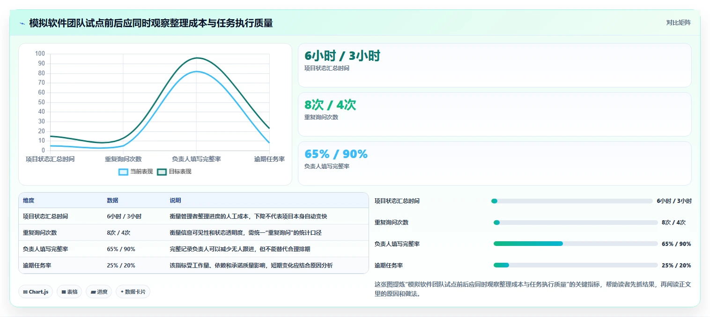Screen dimensions: 710x317
Task: Click table cell 重复询问次数
Action: pyautogui.click(x=40, y=233)
